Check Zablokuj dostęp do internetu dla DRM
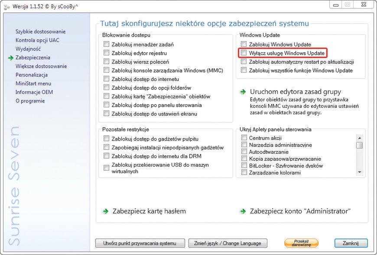Screen dimensions: 377x255 coord(106,156)
